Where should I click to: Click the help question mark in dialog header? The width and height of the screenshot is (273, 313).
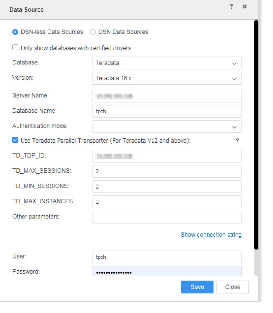[231, 7]
